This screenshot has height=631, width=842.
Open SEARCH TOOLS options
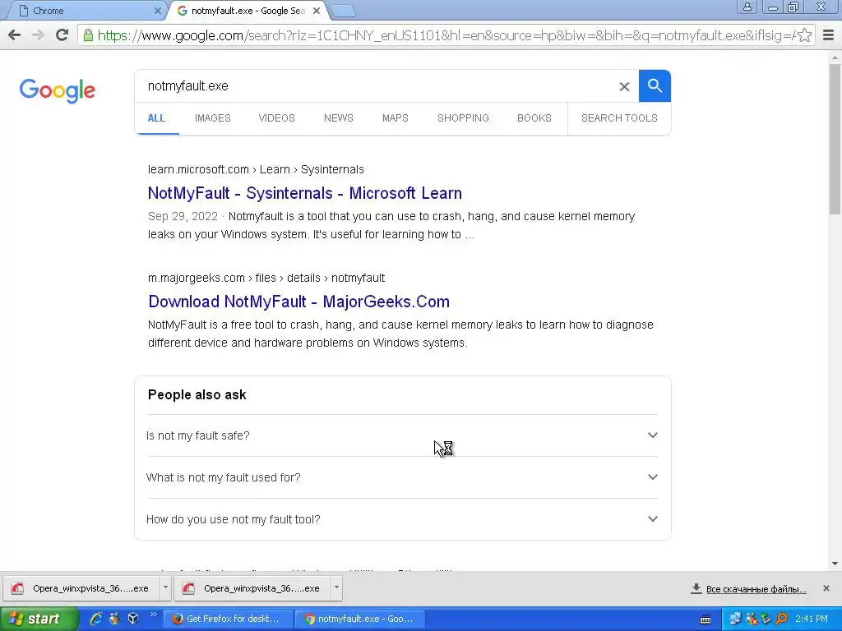click(619, 118)
